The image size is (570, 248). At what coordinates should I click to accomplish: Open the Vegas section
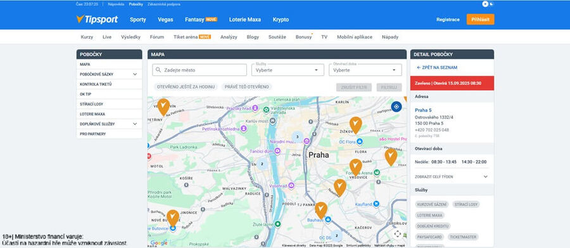point(165,20)
